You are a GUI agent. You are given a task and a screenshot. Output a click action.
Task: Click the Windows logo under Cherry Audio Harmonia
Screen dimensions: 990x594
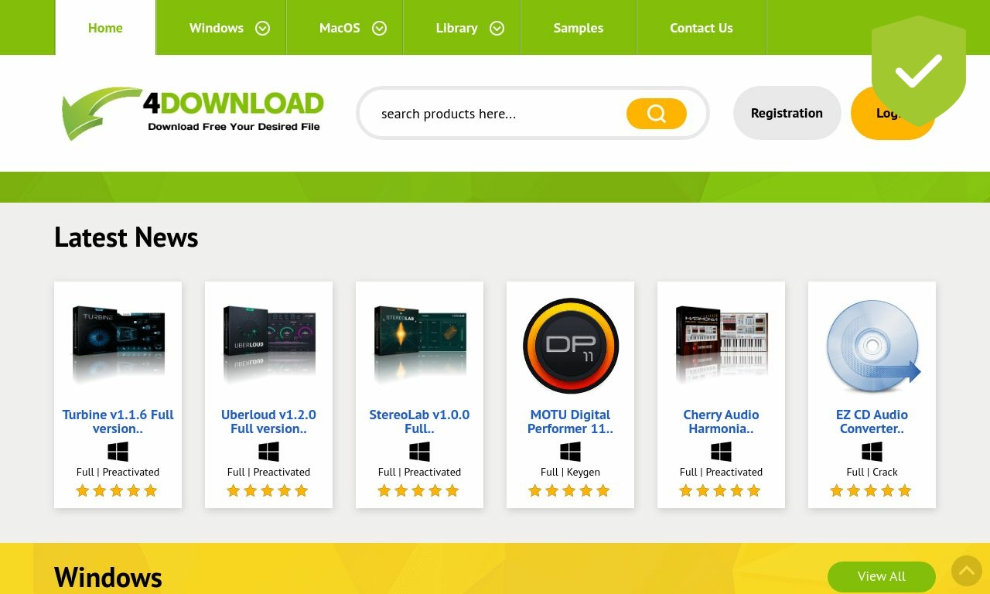pyautogui.click(x=721, y=452)
